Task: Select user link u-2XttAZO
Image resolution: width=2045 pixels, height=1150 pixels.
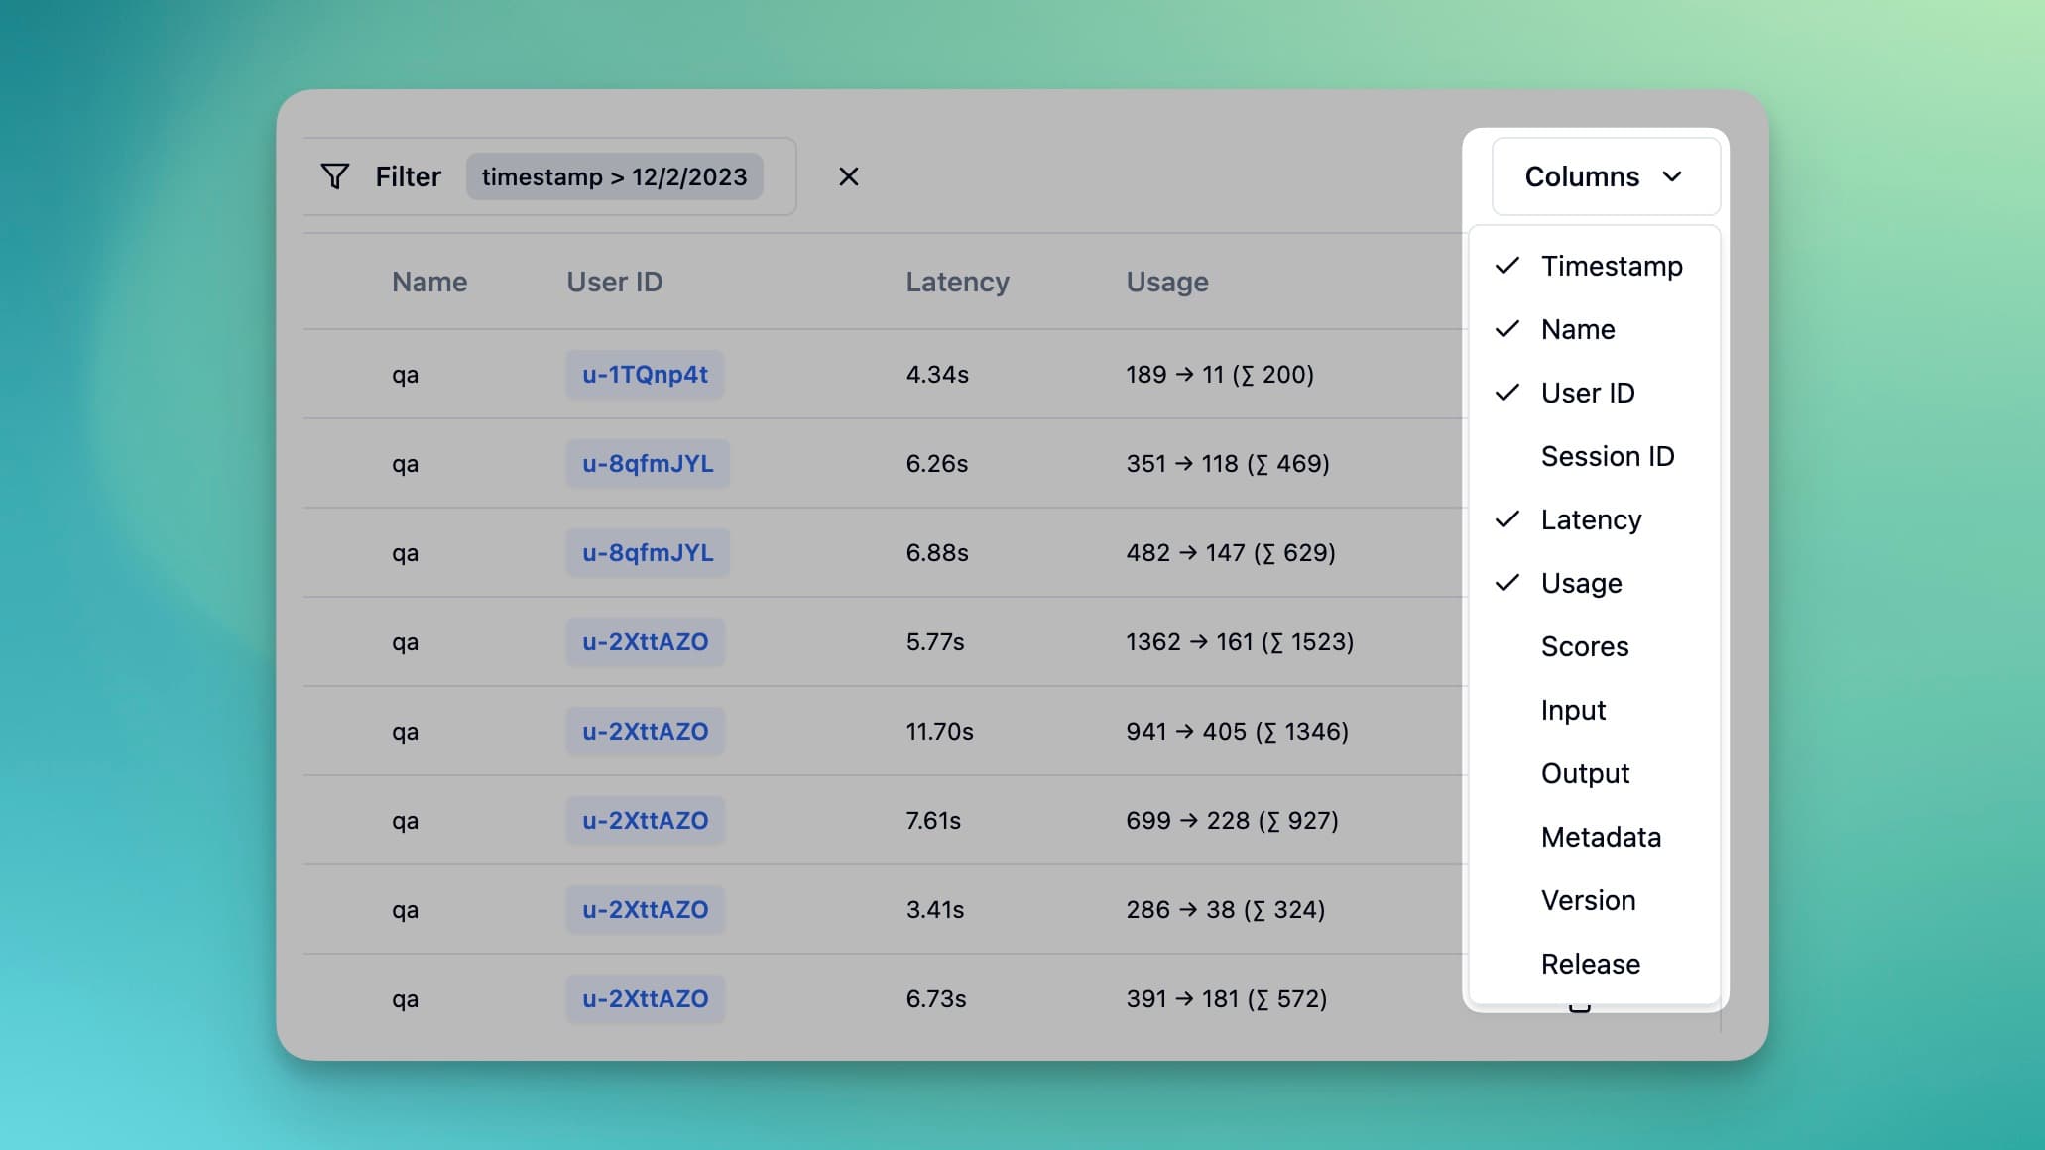Action: (x=645, y=641)
